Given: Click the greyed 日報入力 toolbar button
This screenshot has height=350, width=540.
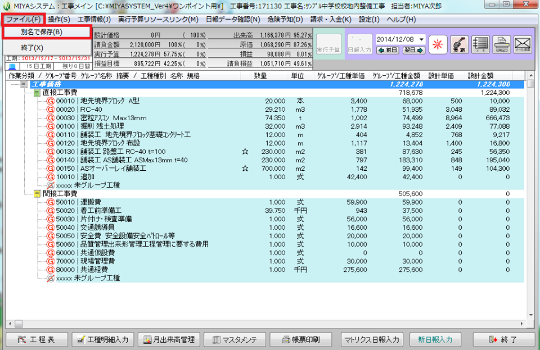Looking at the screenshot, I should point(359,44).
